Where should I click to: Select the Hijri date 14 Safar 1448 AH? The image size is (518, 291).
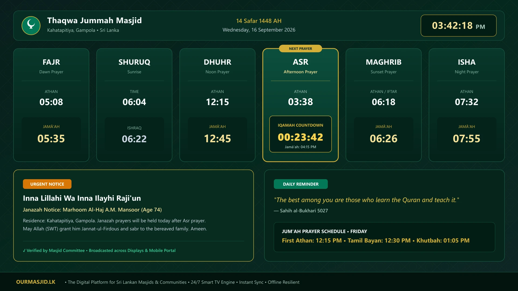click(259, 21)
